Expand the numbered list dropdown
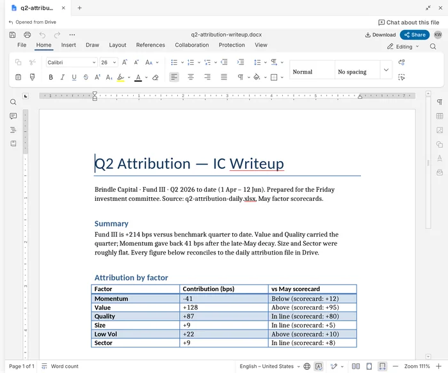 point(199,62)
